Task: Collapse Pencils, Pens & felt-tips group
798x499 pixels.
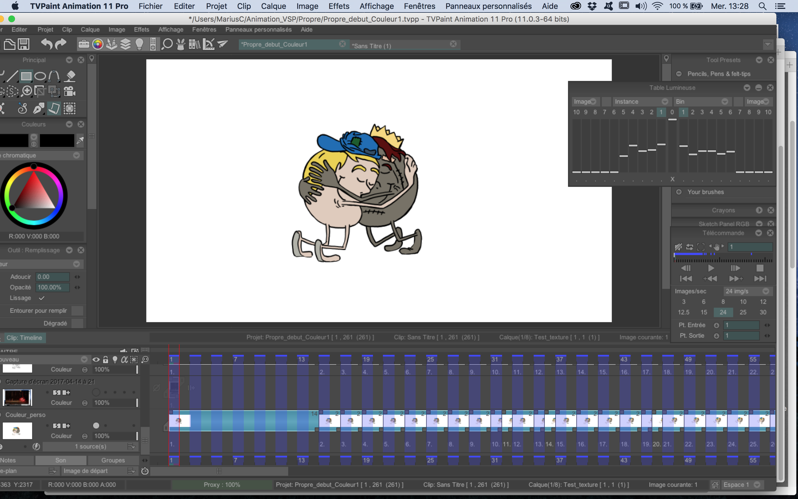Action: 679,74
